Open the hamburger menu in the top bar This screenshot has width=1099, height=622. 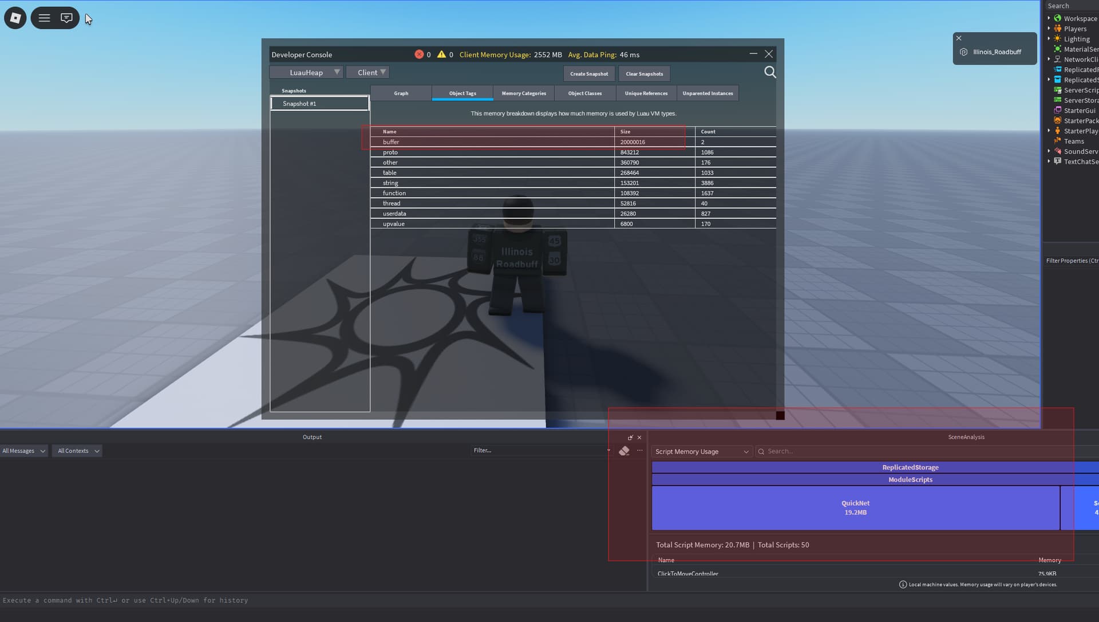tap(44, 18)
